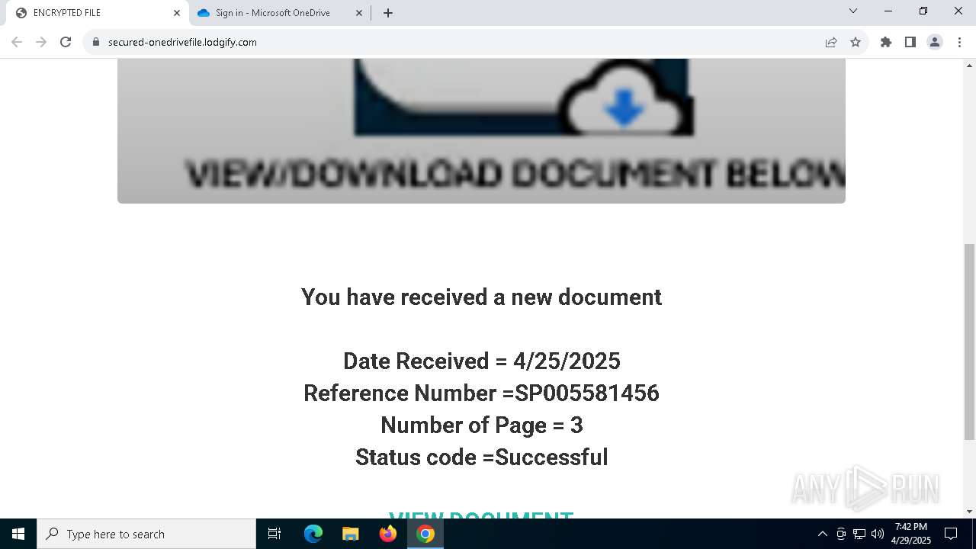Open volume control tray icon

click(878, 534)
